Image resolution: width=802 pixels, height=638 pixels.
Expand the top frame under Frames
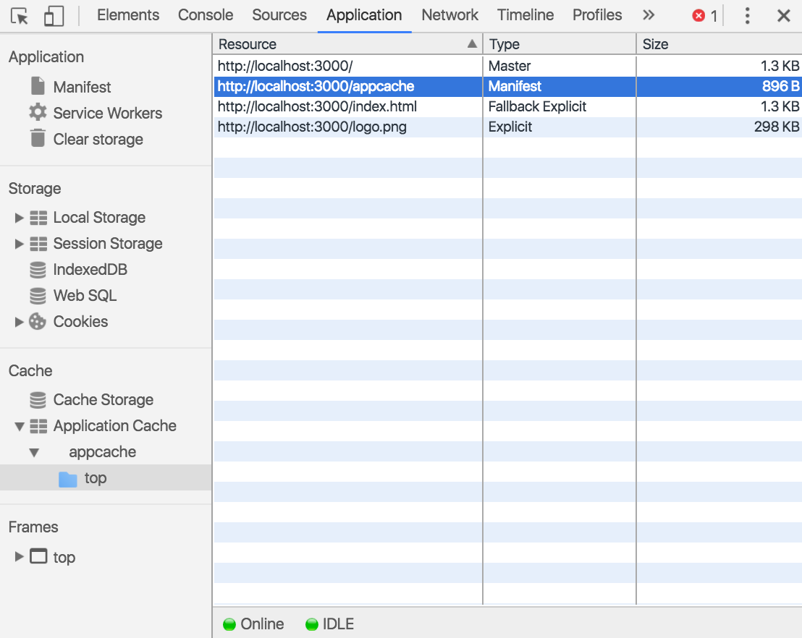coord(20,557)
